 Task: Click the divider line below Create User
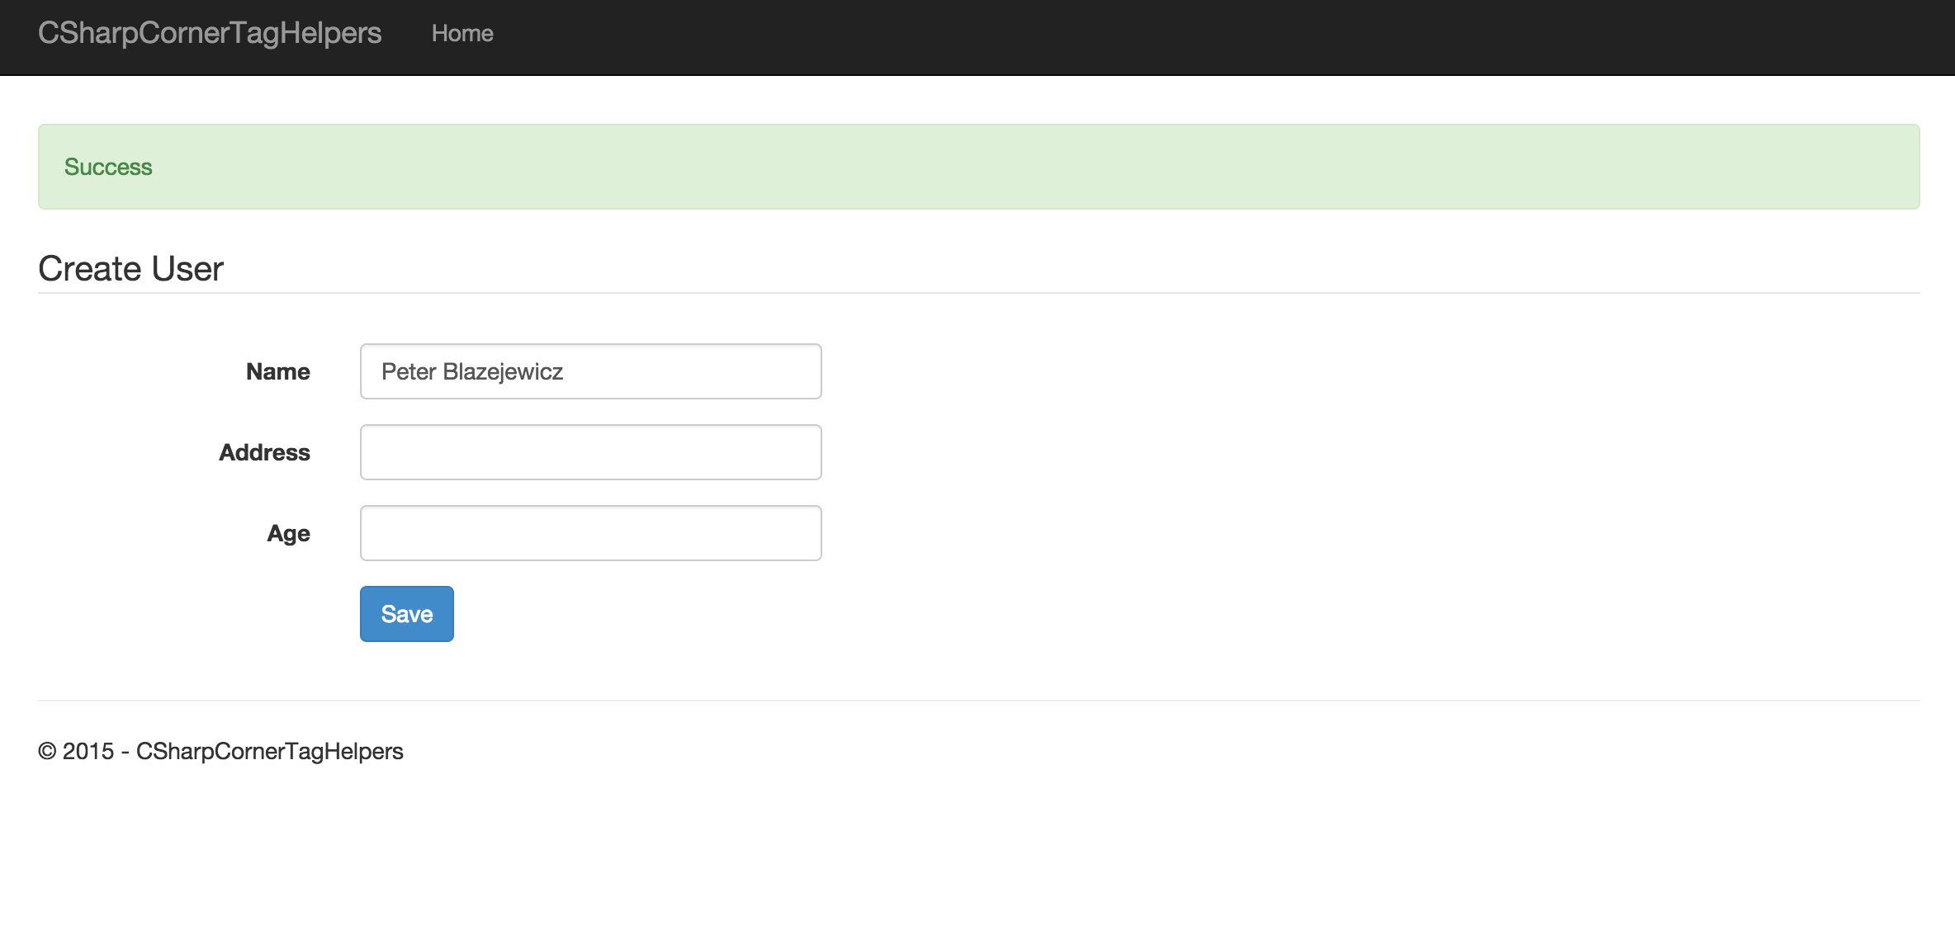coord(978,293)
